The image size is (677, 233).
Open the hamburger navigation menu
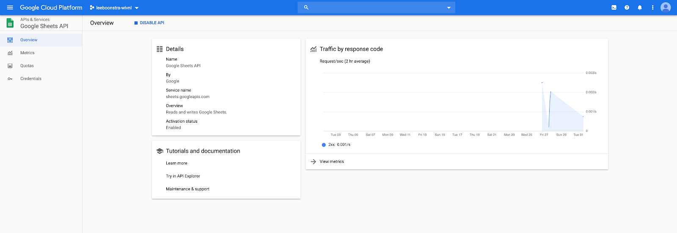pyautogui.click(x=10, y=8)
